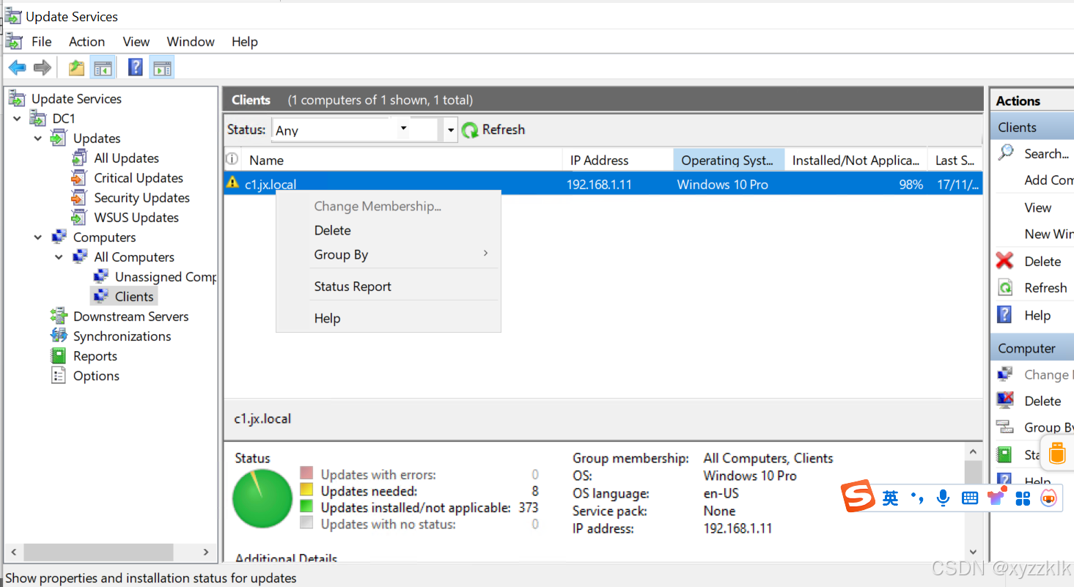The width and height of the screenshot is (1074, 587).
Task: Sort by the Last S… column header
Action: click(955, 160)
